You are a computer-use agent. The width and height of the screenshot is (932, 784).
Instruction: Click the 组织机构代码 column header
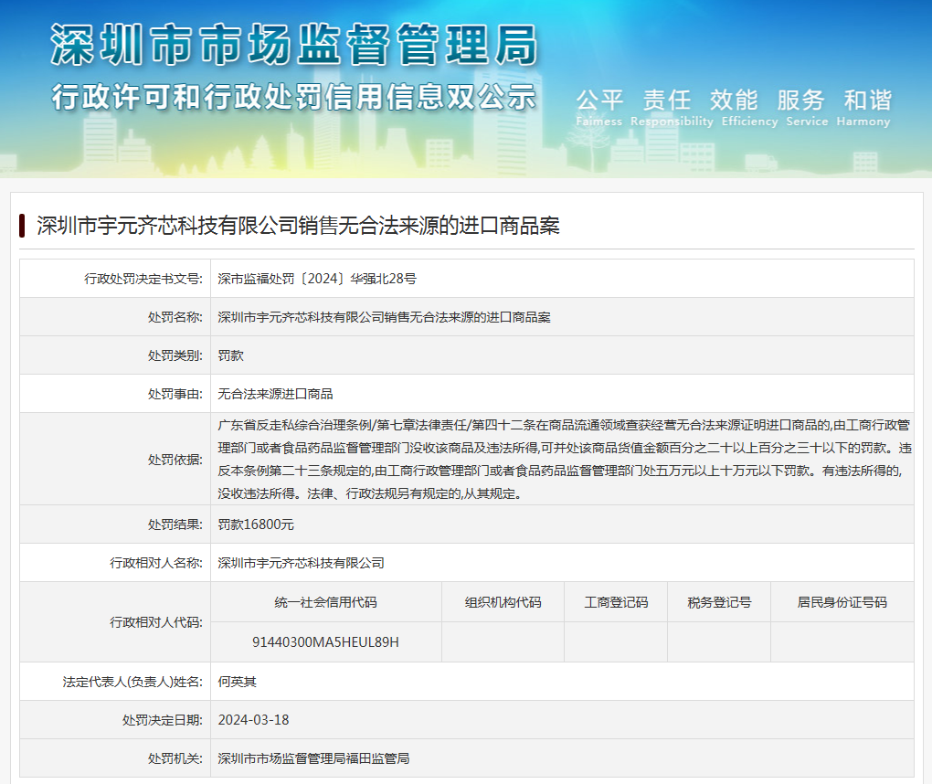coord(503,602)
